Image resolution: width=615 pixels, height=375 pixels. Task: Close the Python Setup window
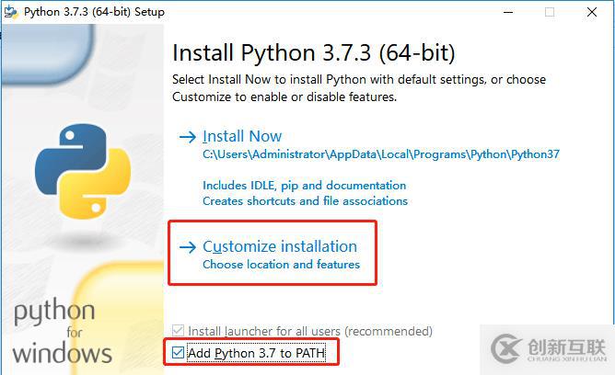click(x=592, y=12)
